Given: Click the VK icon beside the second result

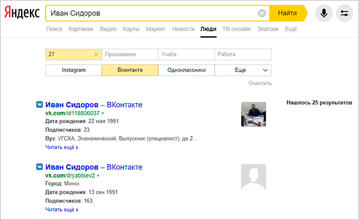Looking at the screenshot, I should (x=39, y=167).
